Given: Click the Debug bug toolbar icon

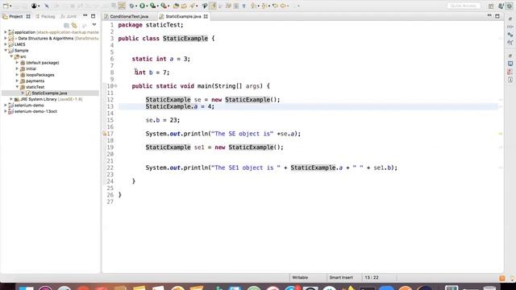Looking at the screenshot, I should coord(131,6).
